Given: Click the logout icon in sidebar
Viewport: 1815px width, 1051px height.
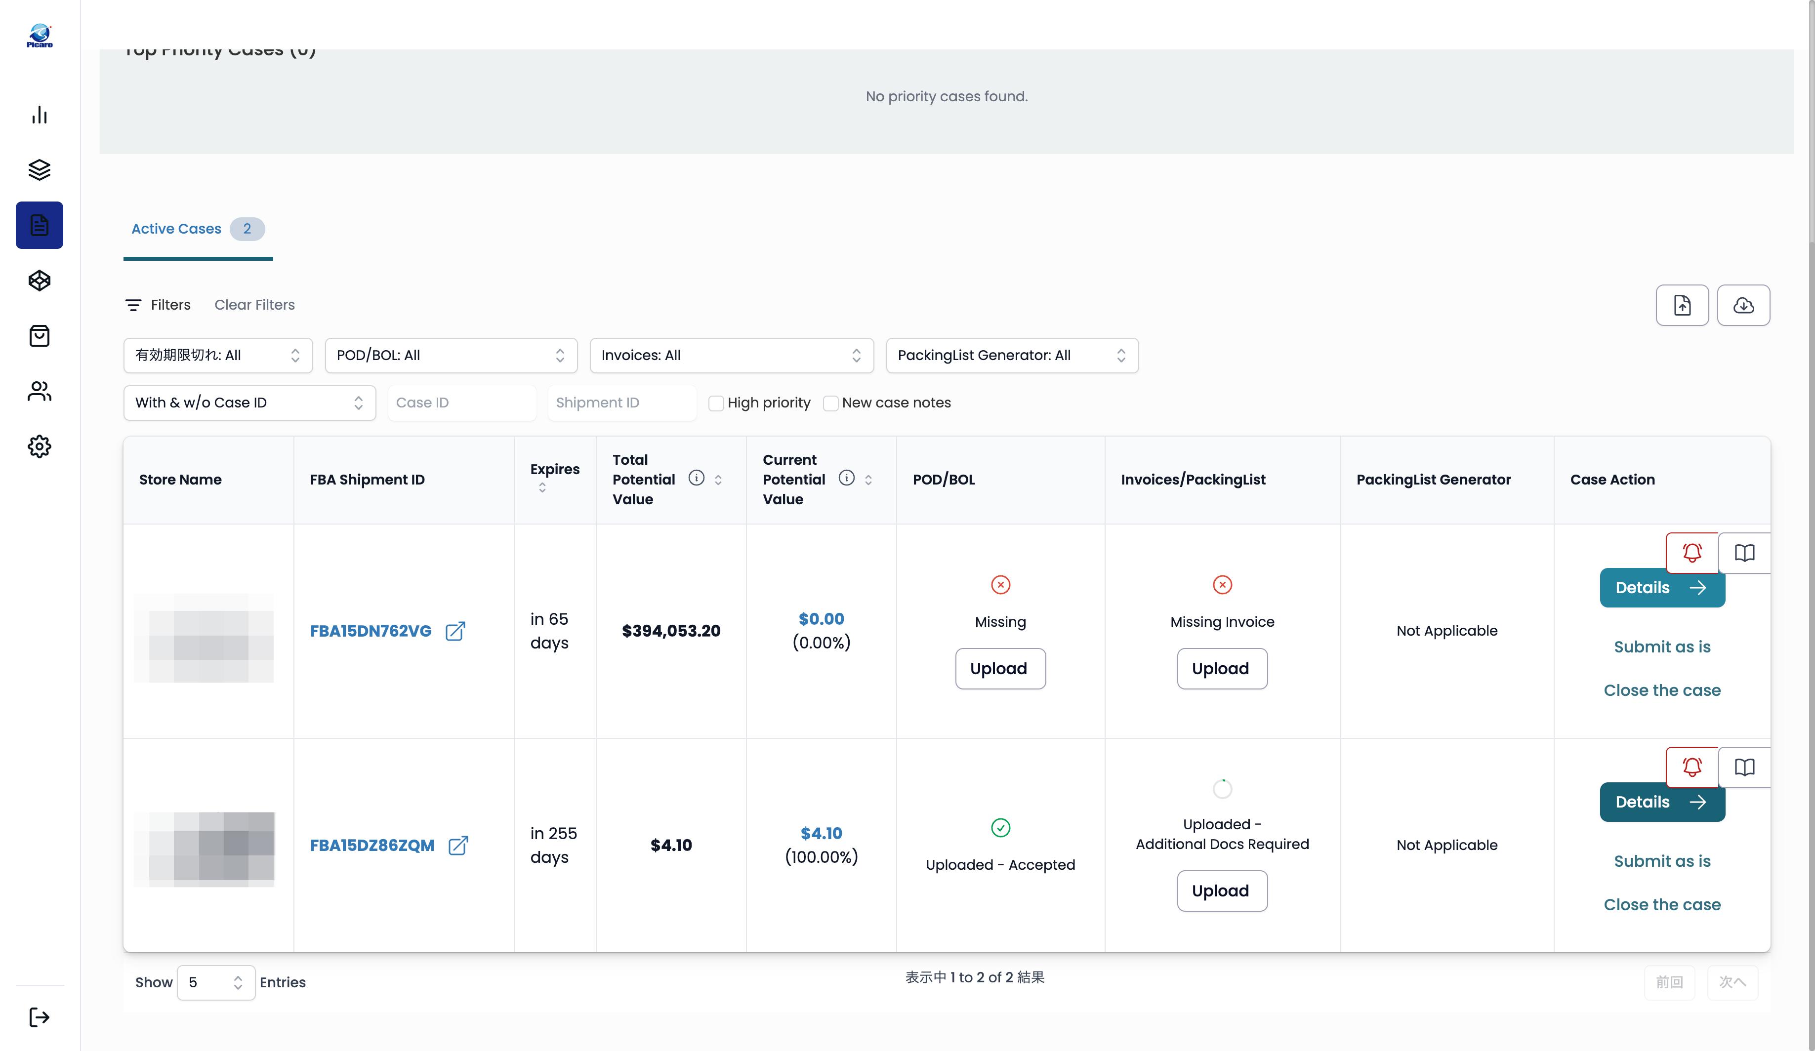Looking at the screenshot, I should pyautogui.click(x=40, y=1017).
